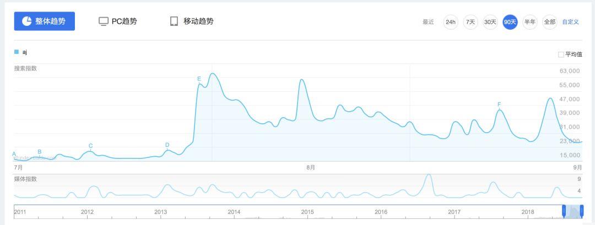Toggle the aj legend color square
595x225 pixels.
point(17,52)
